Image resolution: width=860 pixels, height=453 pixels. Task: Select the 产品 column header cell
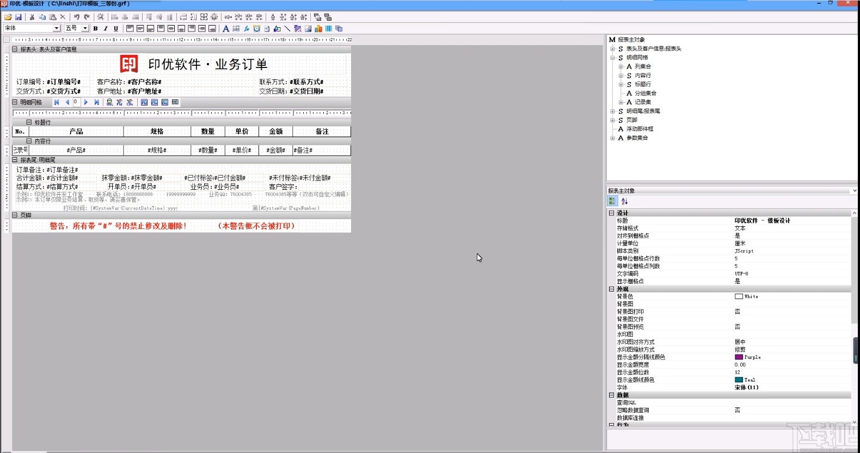click(x=76, y=132)
